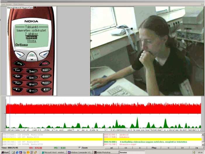Click the down arrow of the comments list scrollbar
205x154 pixels.
(x=203, y=145)
